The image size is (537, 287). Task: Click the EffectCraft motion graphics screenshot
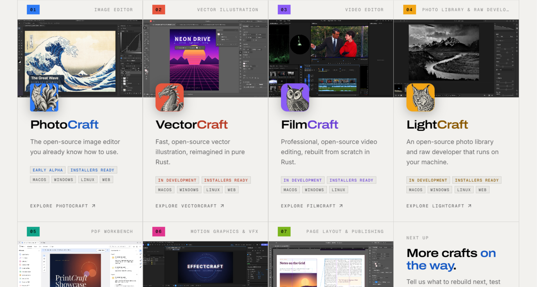[205, 264]
